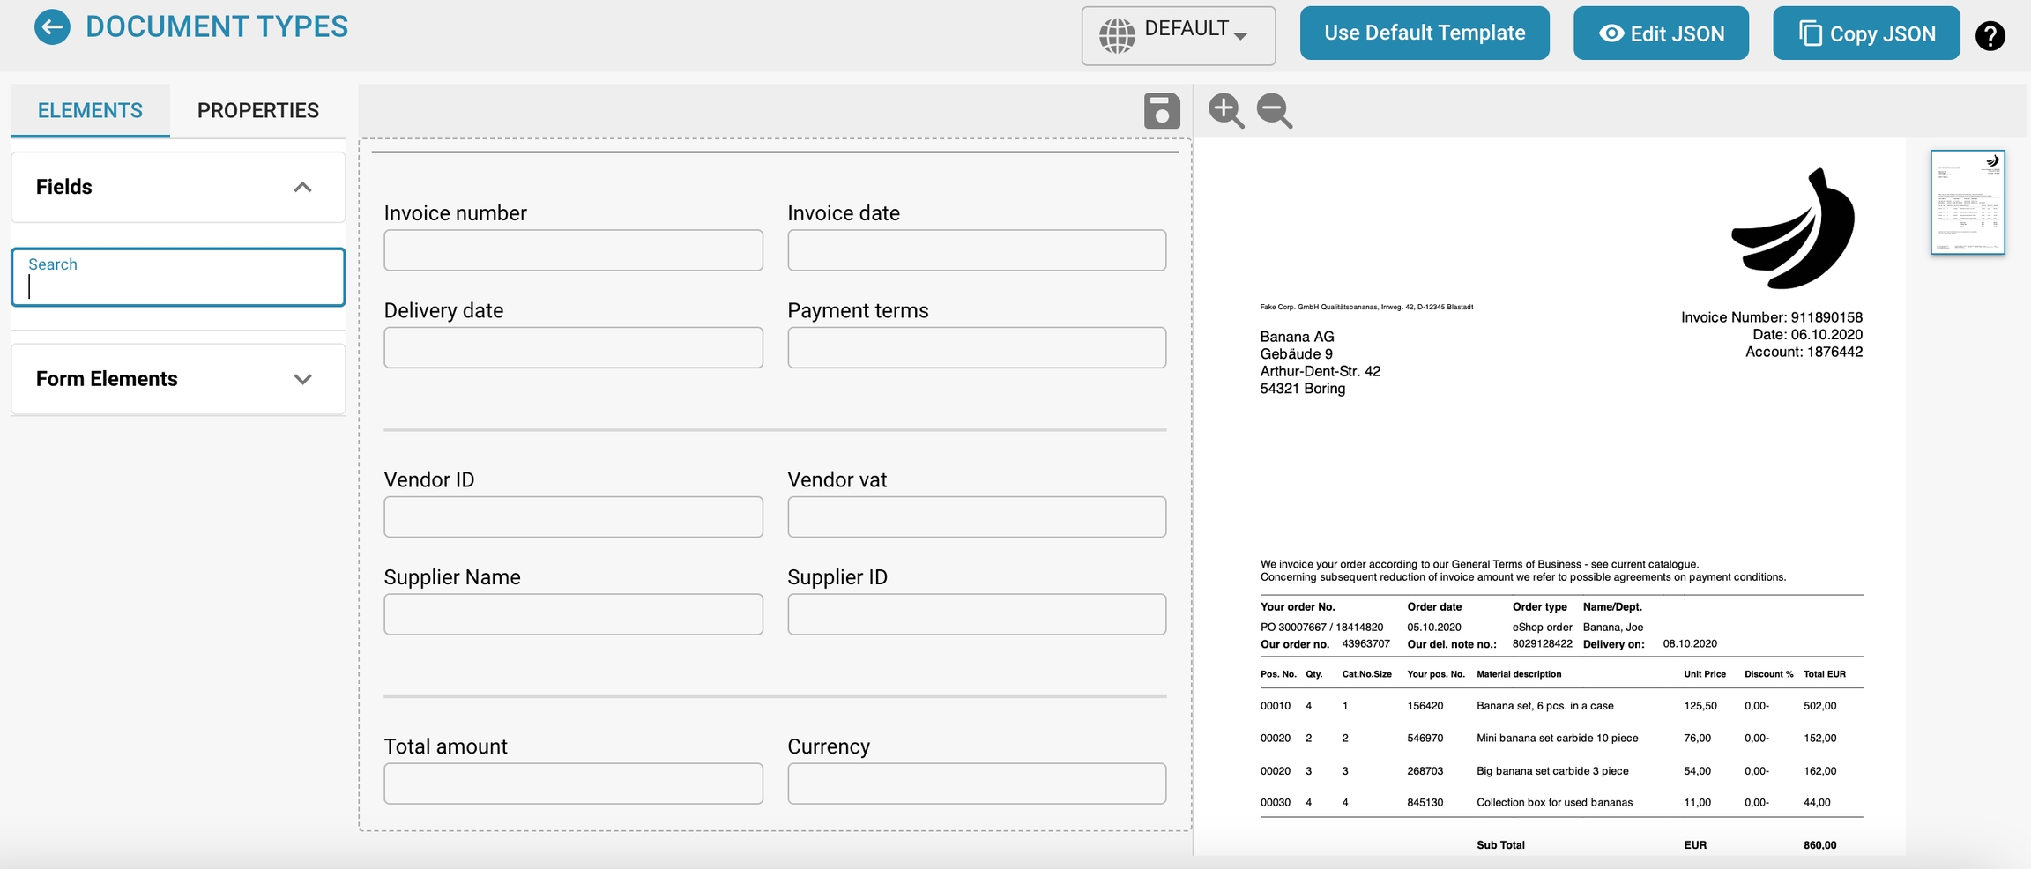Switch to the Properties tab
Viewport: 2031px width, 869px height.
coord(257,110)
